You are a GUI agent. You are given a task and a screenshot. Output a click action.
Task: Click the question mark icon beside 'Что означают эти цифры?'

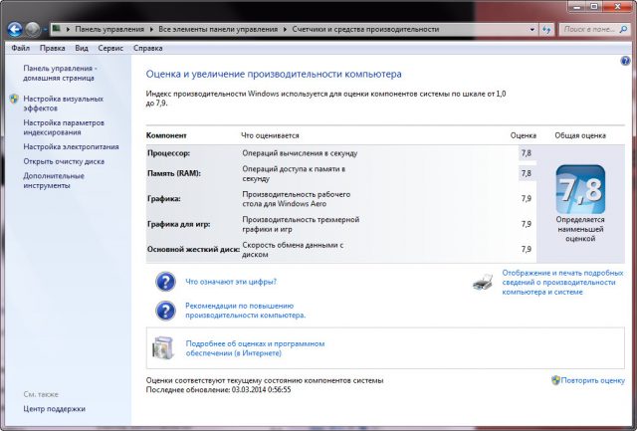coord(165,282)
